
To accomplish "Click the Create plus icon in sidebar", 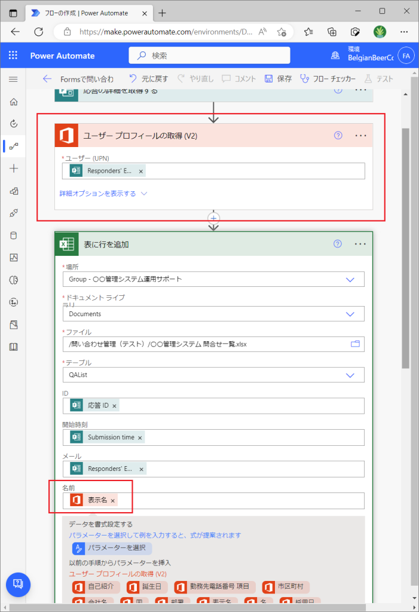I will (14, 169).
